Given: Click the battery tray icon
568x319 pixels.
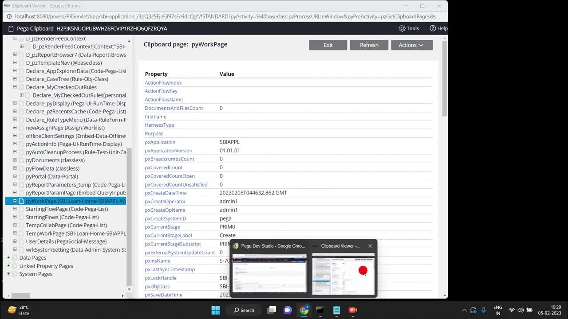Looking at the screenshot, I should click(x=529, y=310).
